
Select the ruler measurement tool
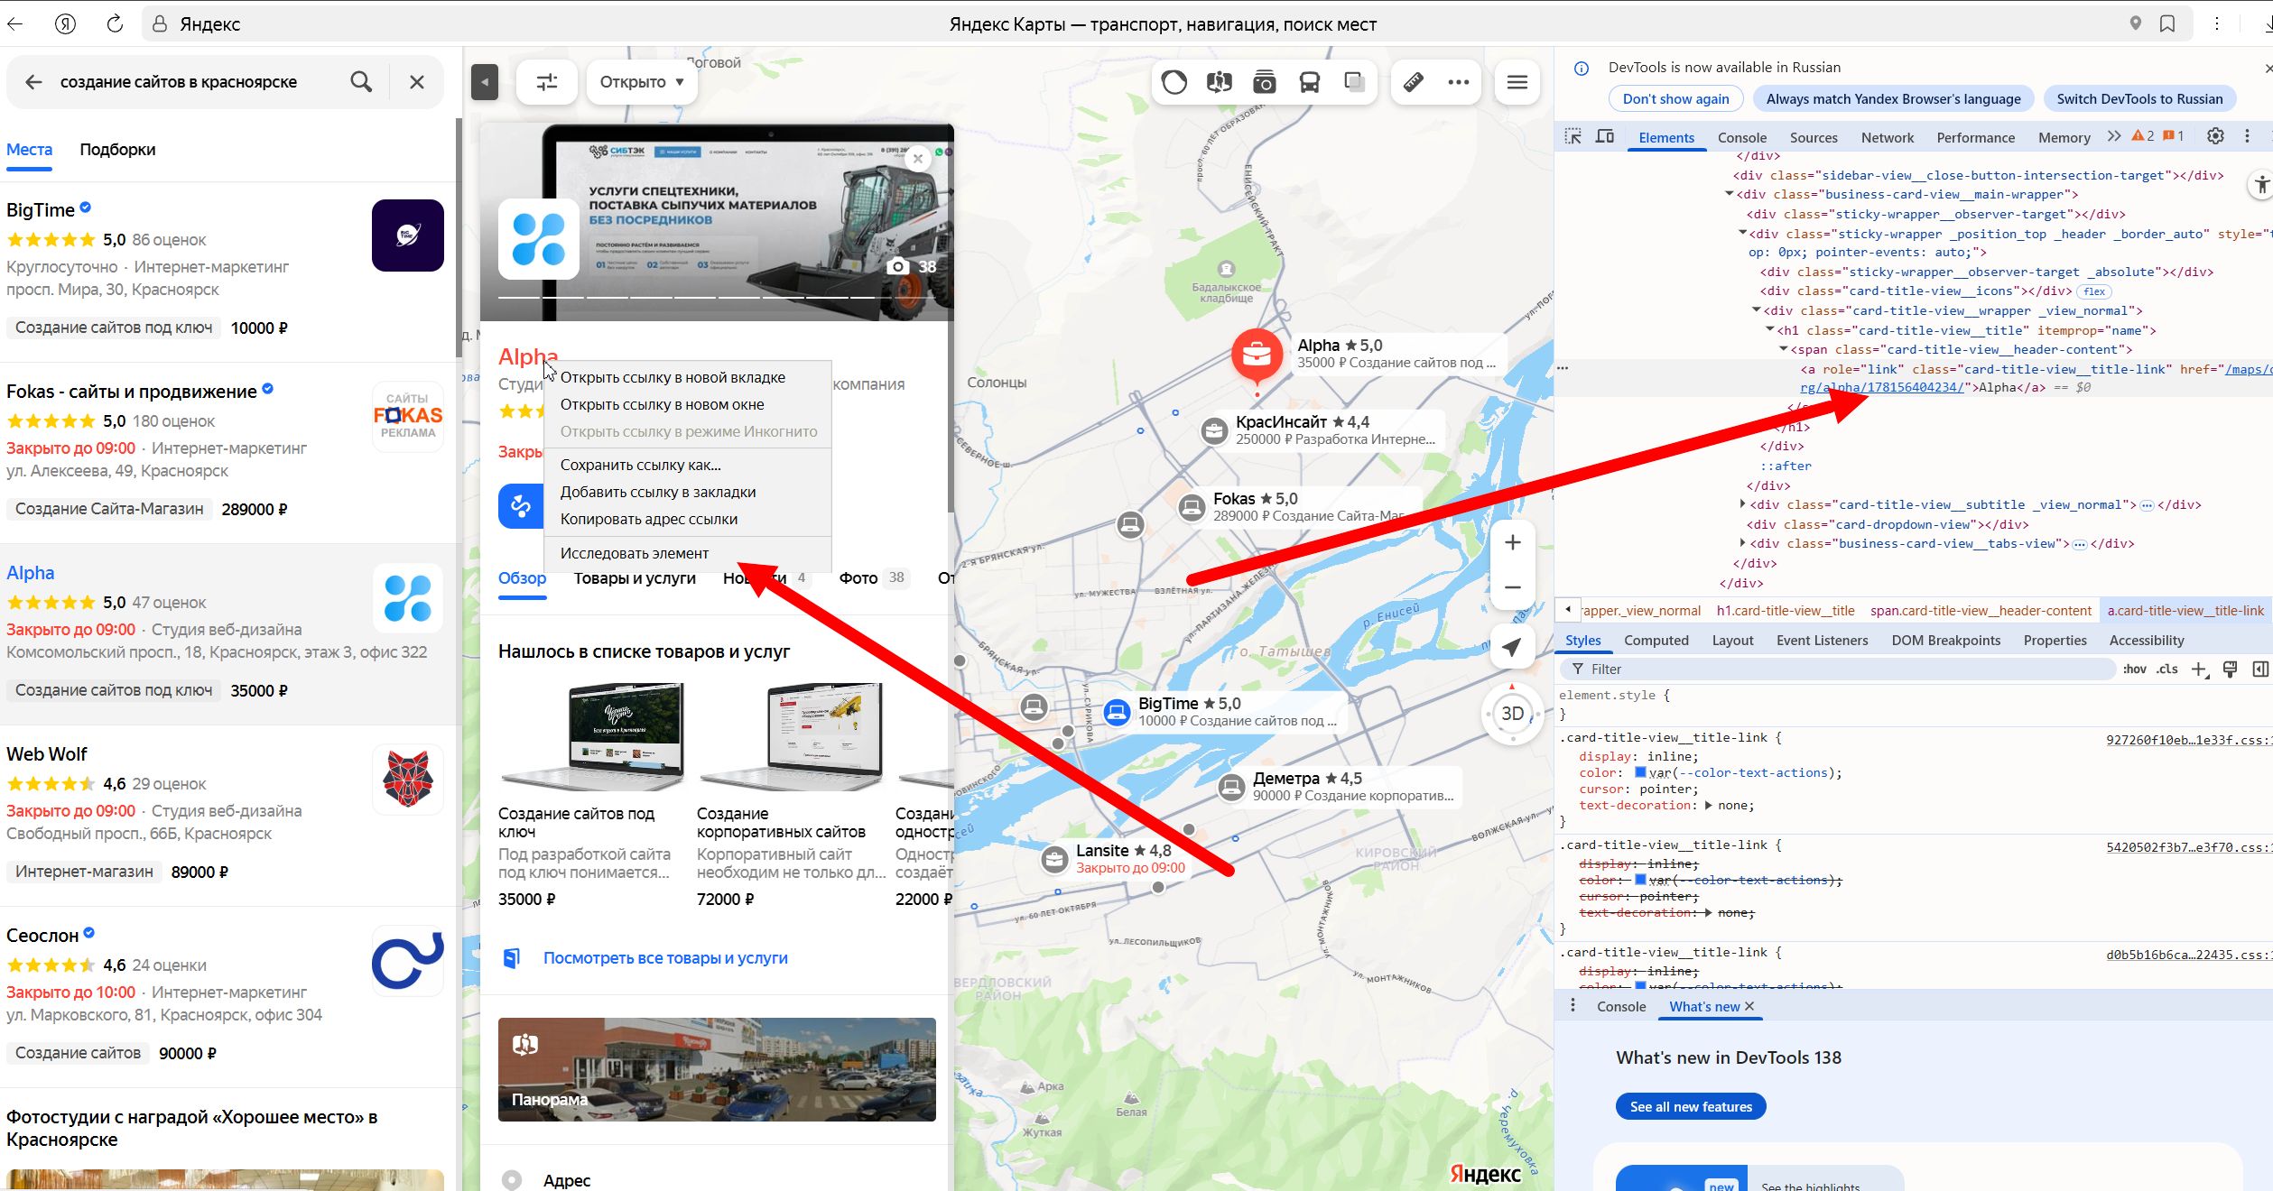1414,82
